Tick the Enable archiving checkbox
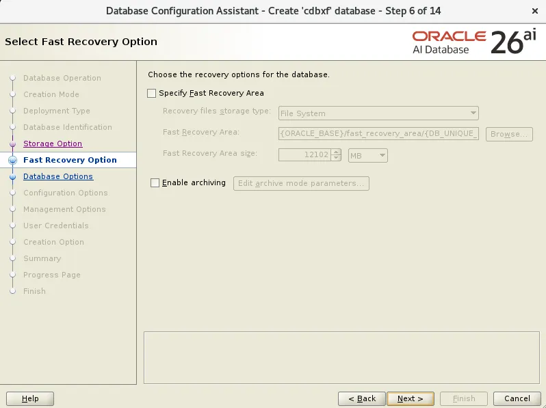This screenshot has height=408, width=546. click(155, 182)
